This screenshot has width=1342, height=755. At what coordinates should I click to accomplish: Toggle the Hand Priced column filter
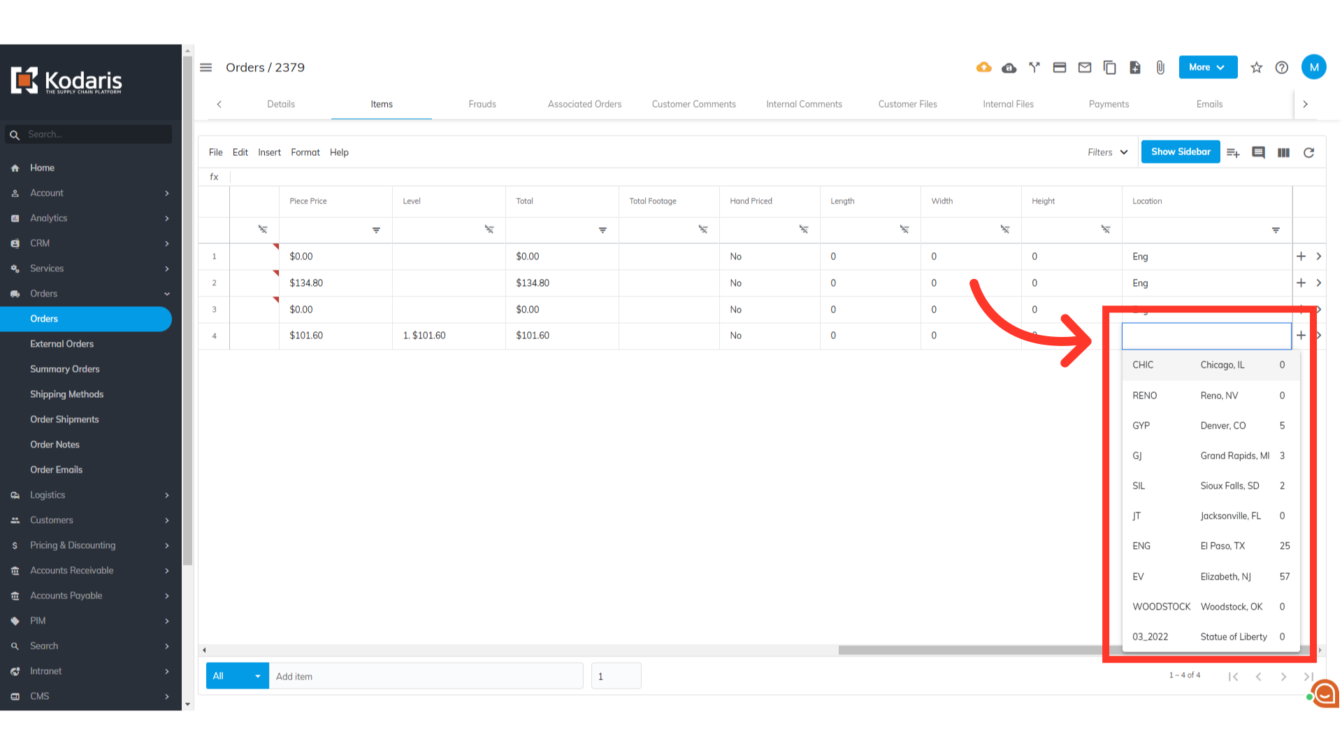804,229
